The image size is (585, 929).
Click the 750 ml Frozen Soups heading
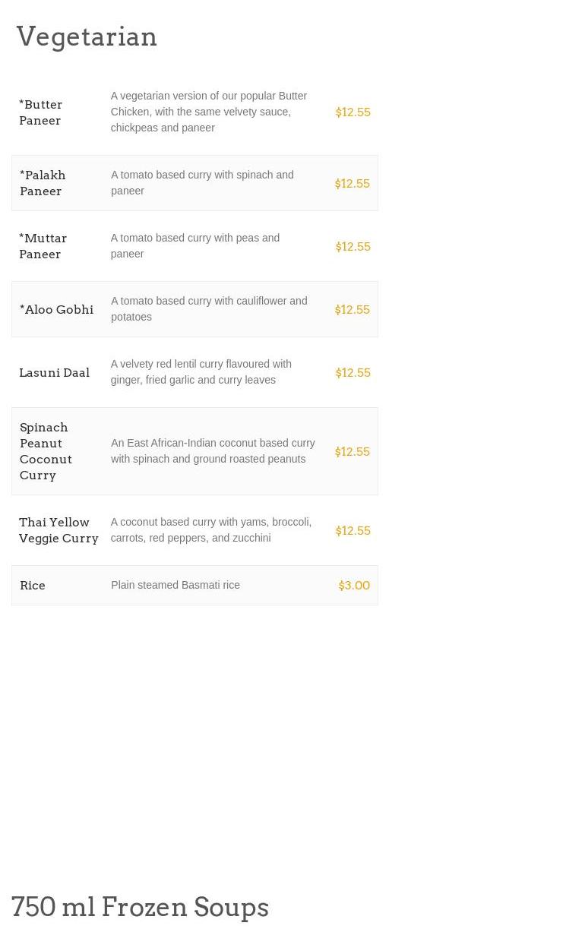pos(141,907)
